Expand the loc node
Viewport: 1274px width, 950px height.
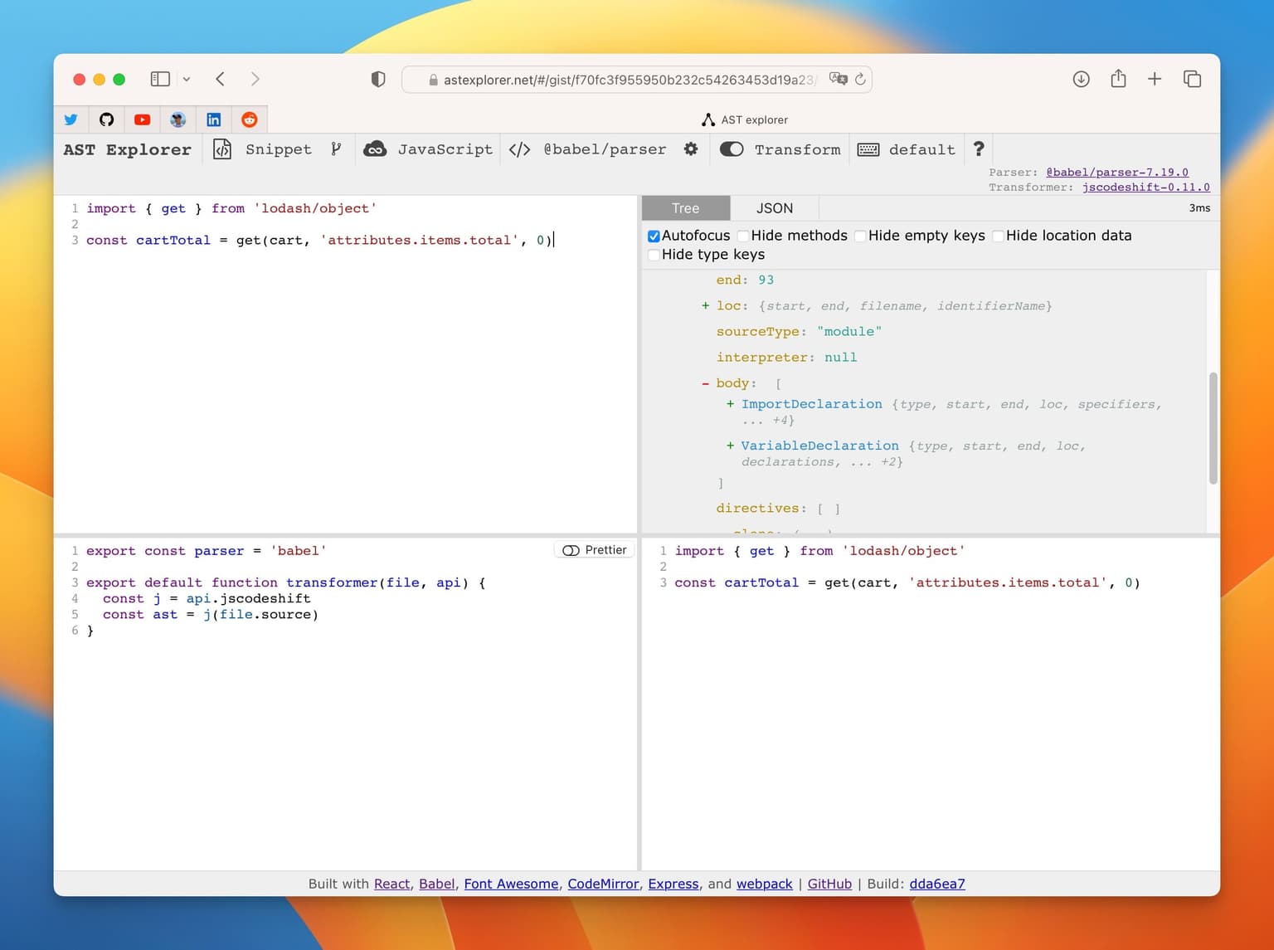click(x=705, y=305)
